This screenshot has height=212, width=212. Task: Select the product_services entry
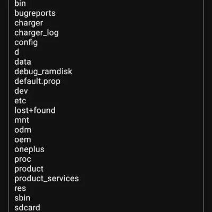coord(47,179)
